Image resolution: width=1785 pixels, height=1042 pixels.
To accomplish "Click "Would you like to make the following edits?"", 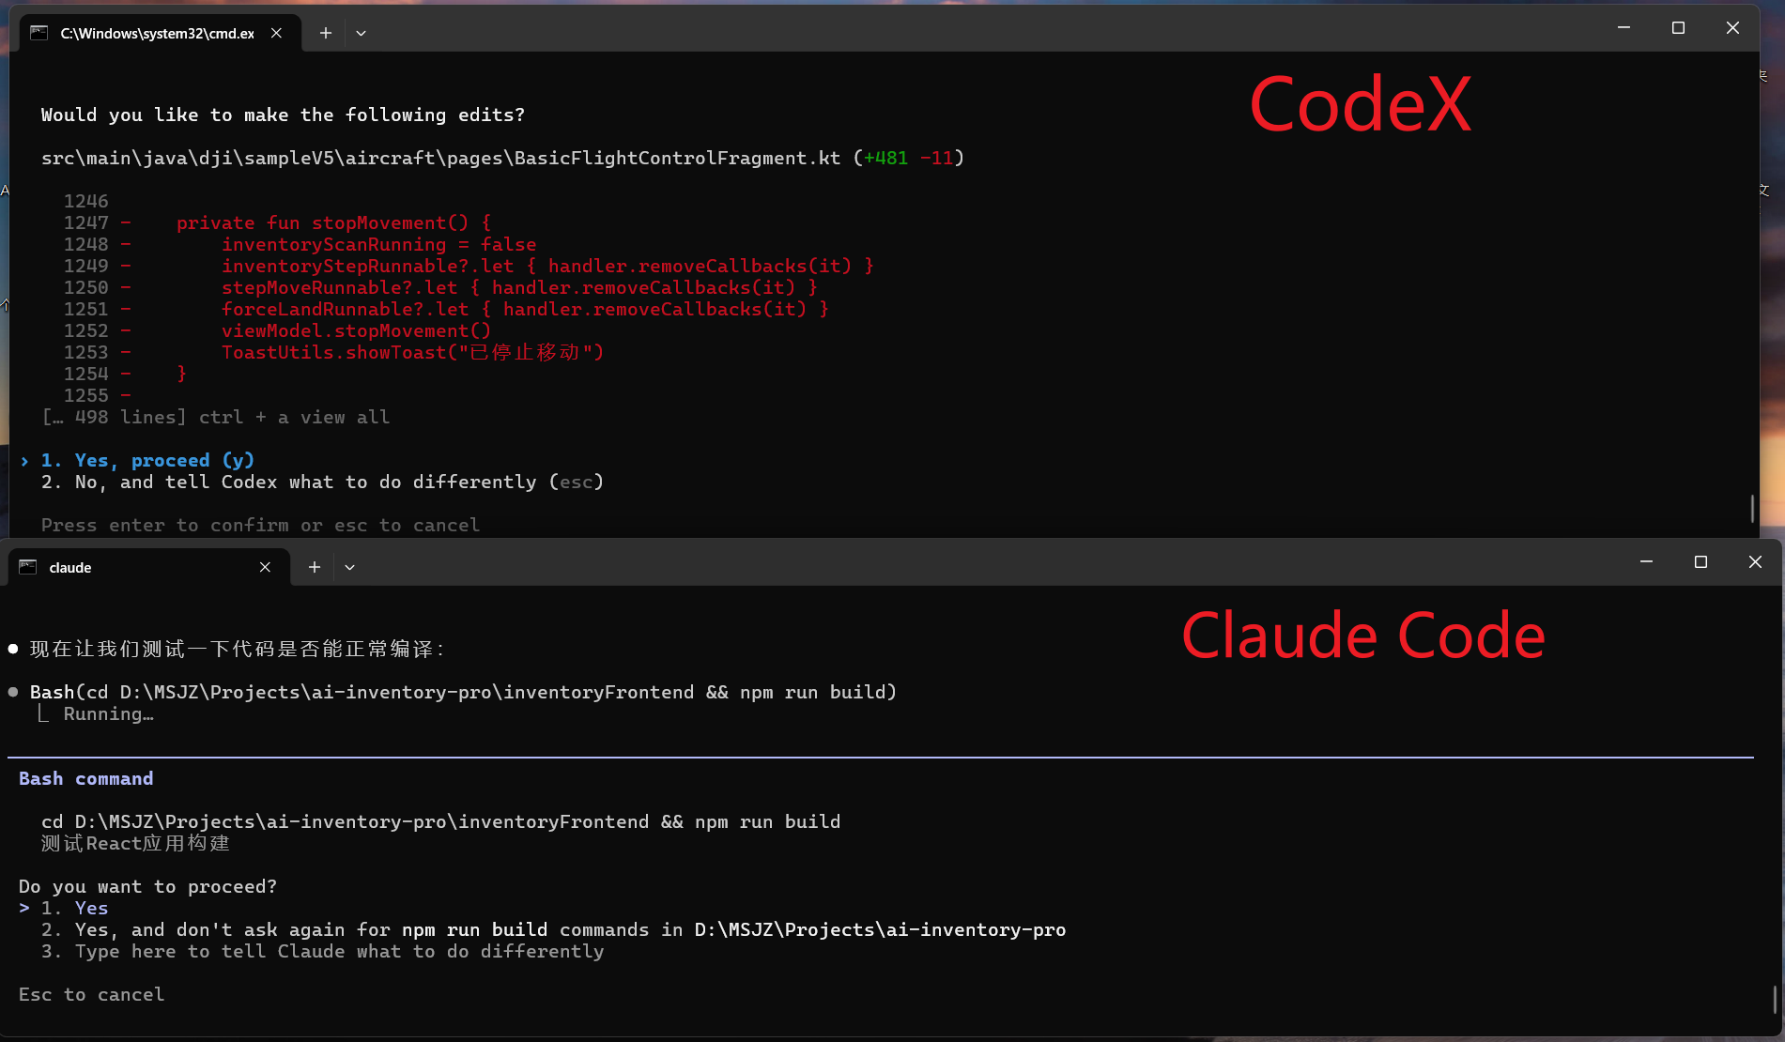I will (x=283, y=115).
